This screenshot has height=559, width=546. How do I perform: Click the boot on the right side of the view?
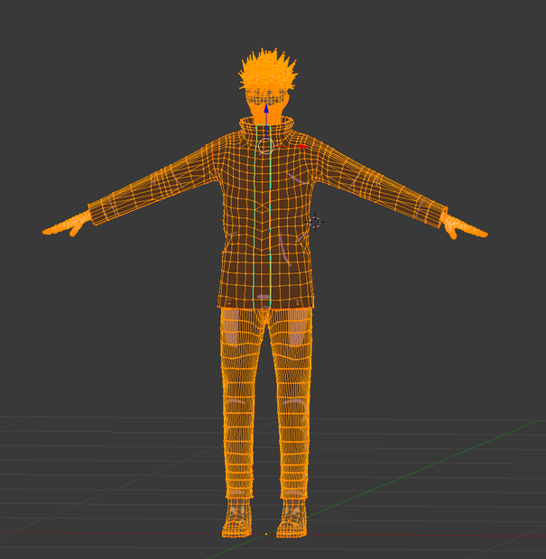pos(292,518)
